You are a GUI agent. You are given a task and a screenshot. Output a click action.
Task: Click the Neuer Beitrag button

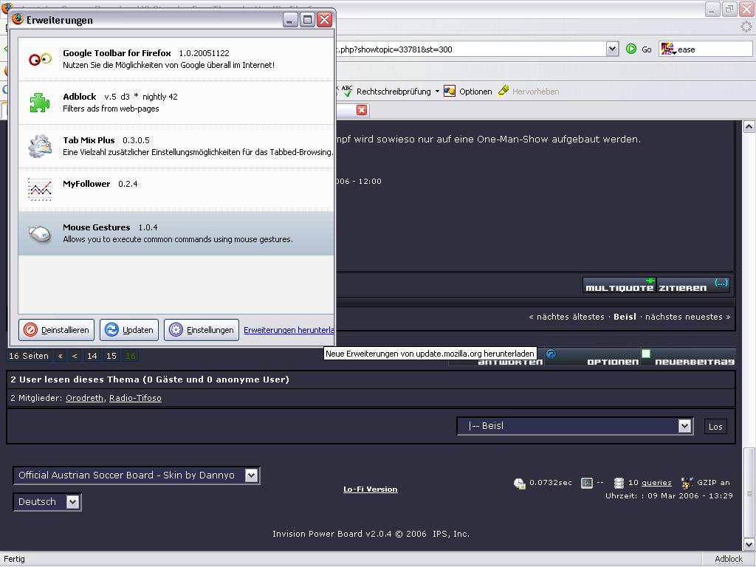[x=690, y=357]
